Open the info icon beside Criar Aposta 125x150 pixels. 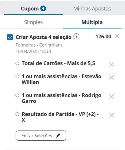(x=76, y=37)
